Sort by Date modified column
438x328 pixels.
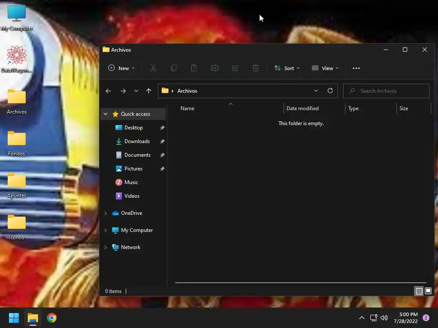[x=302, y=108]
